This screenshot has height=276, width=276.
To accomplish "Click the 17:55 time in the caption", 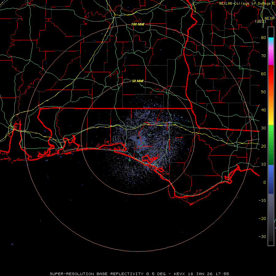I will 222,274.
